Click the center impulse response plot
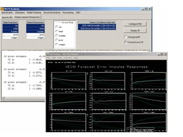The height and width of the screenshot is (137, 183). [x=109, y=102]
